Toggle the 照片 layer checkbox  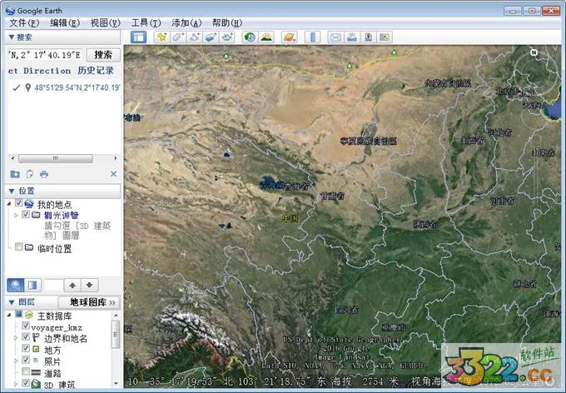point(26,360)
